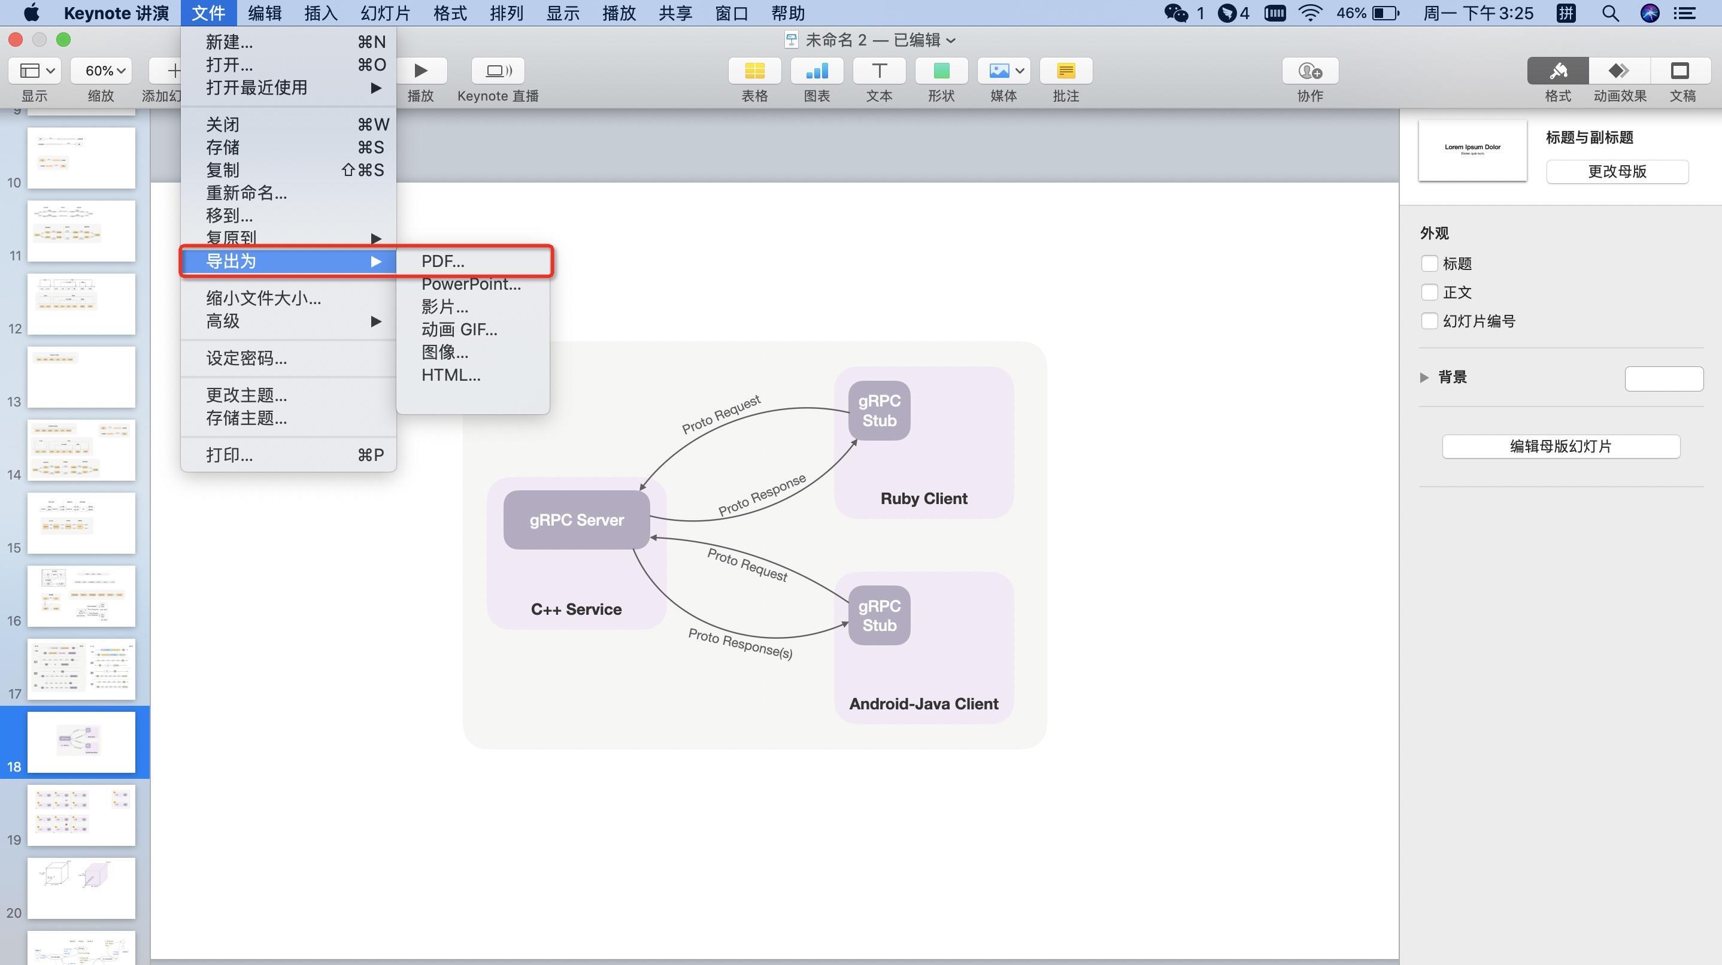Viewport: 1722px width, 965px height.
Task: Open the 幻灯片 menu
Action: [x=385, y=13]
